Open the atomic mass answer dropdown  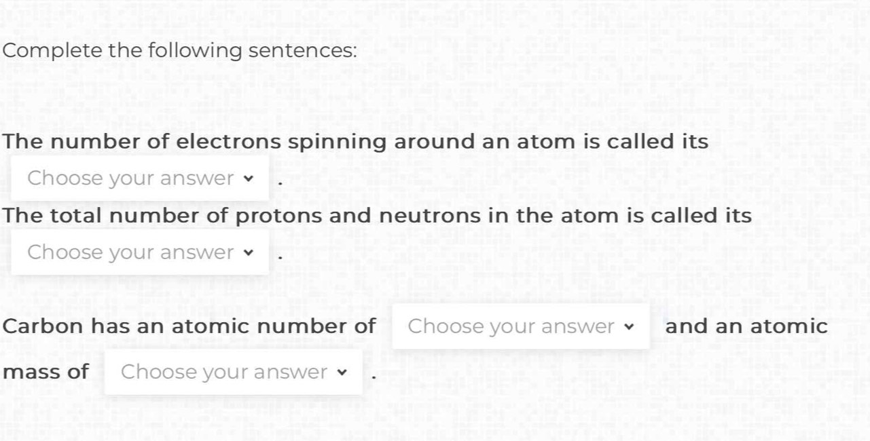(233, 372)
